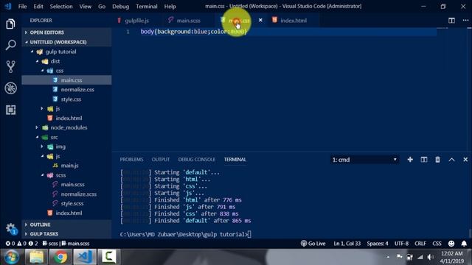Split the editor to the right
Image resolution: width=472 pixels, height=265 pixels.
click(451, 21)
